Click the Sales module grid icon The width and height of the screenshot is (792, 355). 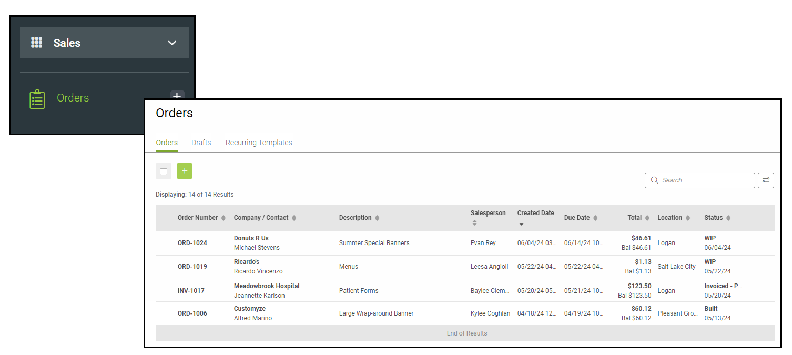[x=36, y=43]
